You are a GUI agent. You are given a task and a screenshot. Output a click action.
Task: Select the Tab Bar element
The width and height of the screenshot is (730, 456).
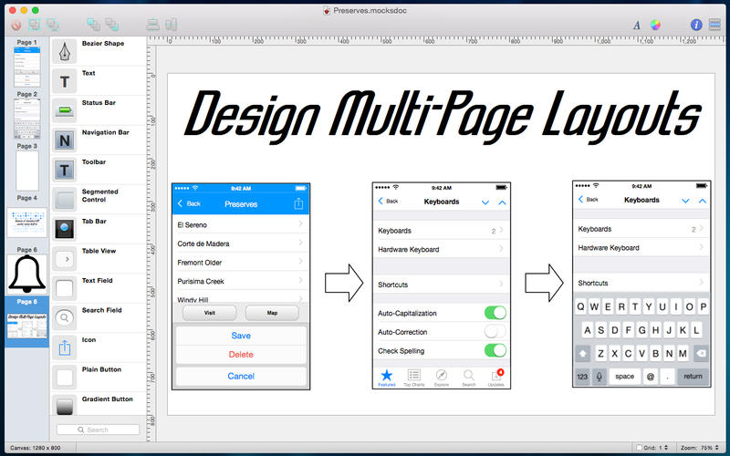pyautogui.click(x=66, y=230)
